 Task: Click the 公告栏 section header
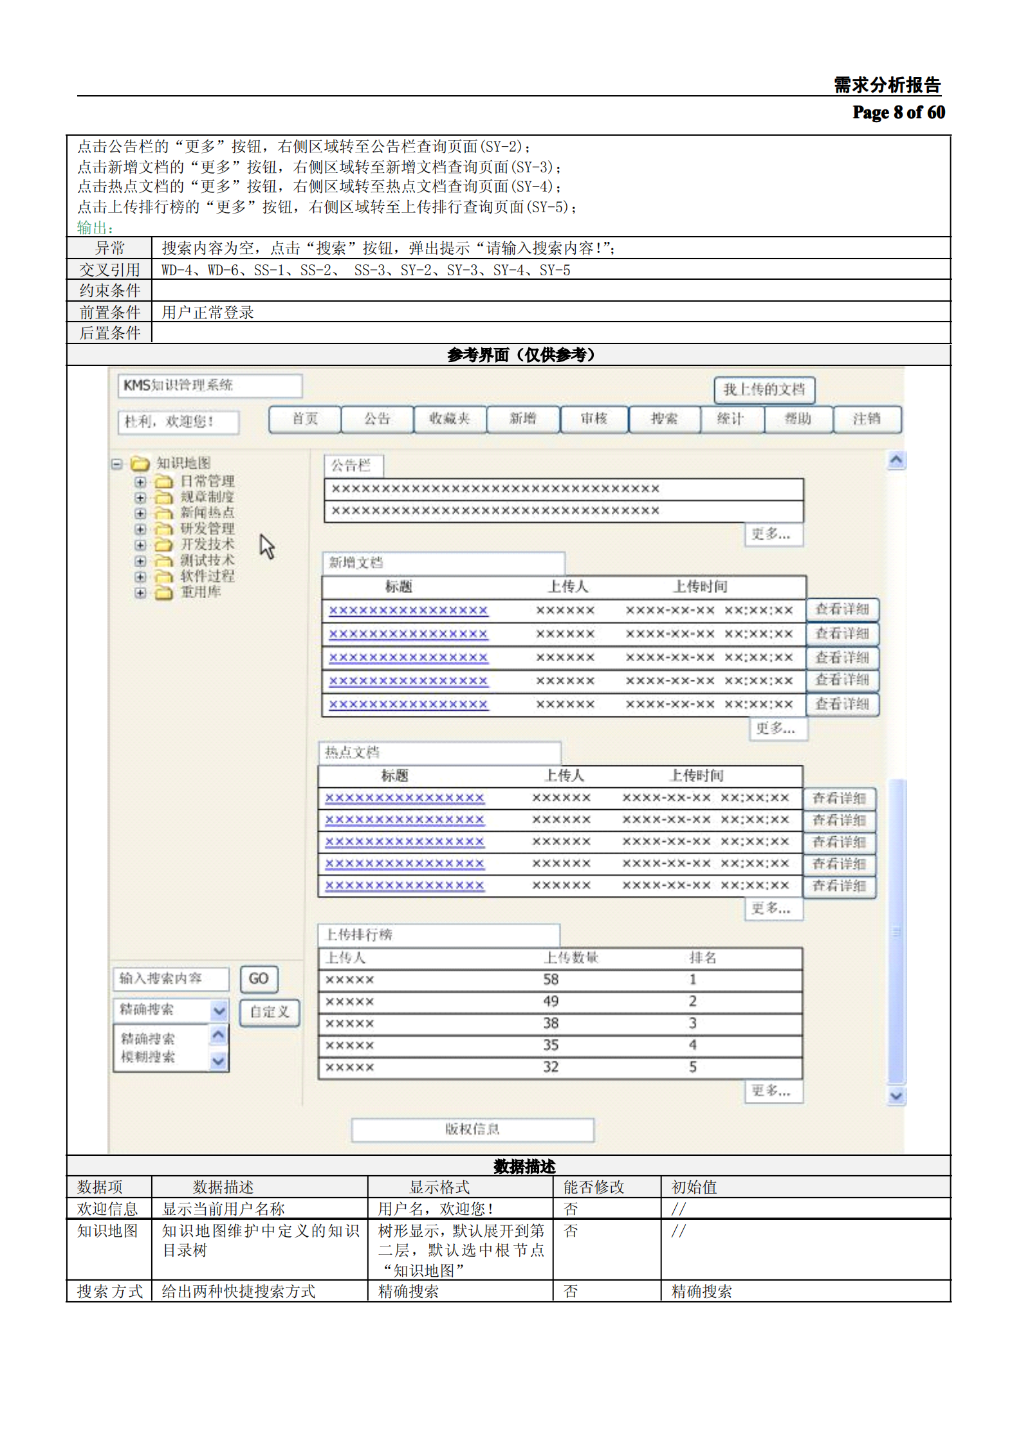(x=354, y=466)
